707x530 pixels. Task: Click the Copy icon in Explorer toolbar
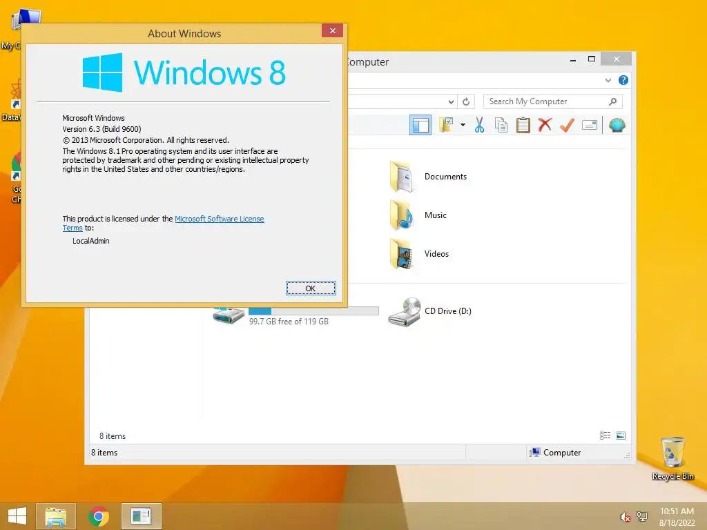501,125
